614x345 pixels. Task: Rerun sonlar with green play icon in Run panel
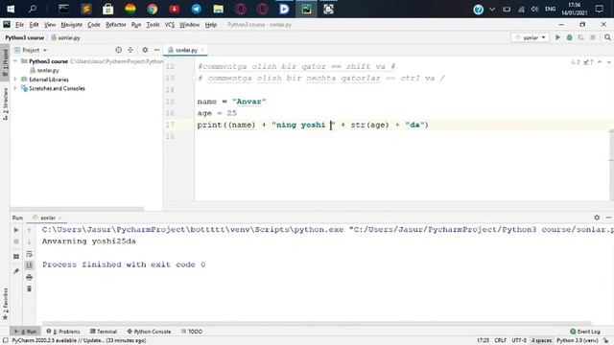pyautogui.click(x=16, y=230)
